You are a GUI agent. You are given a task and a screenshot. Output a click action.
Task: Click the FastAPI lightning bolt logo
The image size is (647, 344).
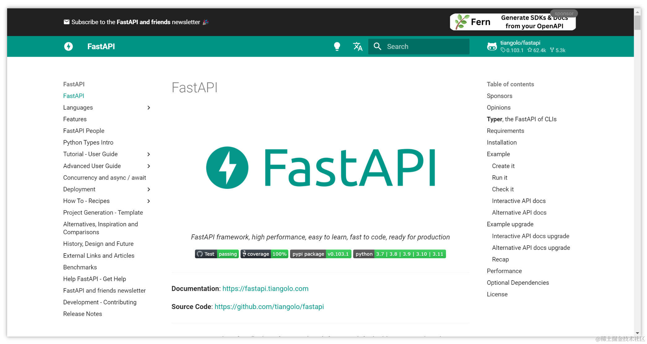69,46
